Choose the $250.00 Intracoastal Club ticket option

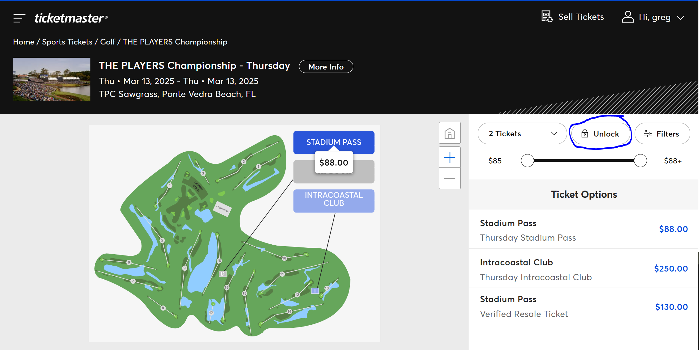584,269
